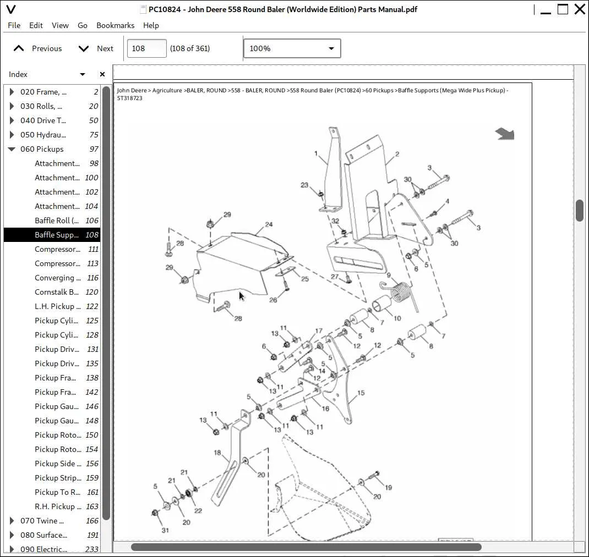Viewport: 589px width, 557px height.
Task: Click the application logo icon in the title bar
Action: pyautogui.click(x=11, y=9)
